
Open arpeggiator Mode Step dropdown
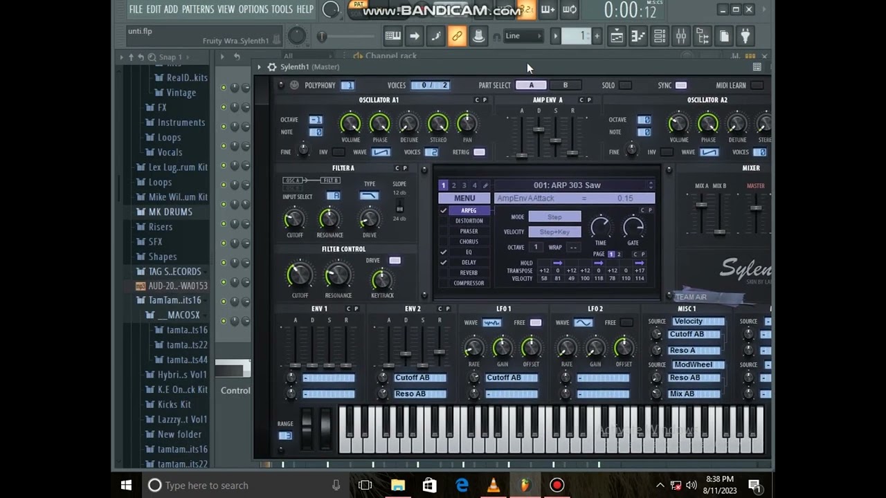(x=554, y=216)
